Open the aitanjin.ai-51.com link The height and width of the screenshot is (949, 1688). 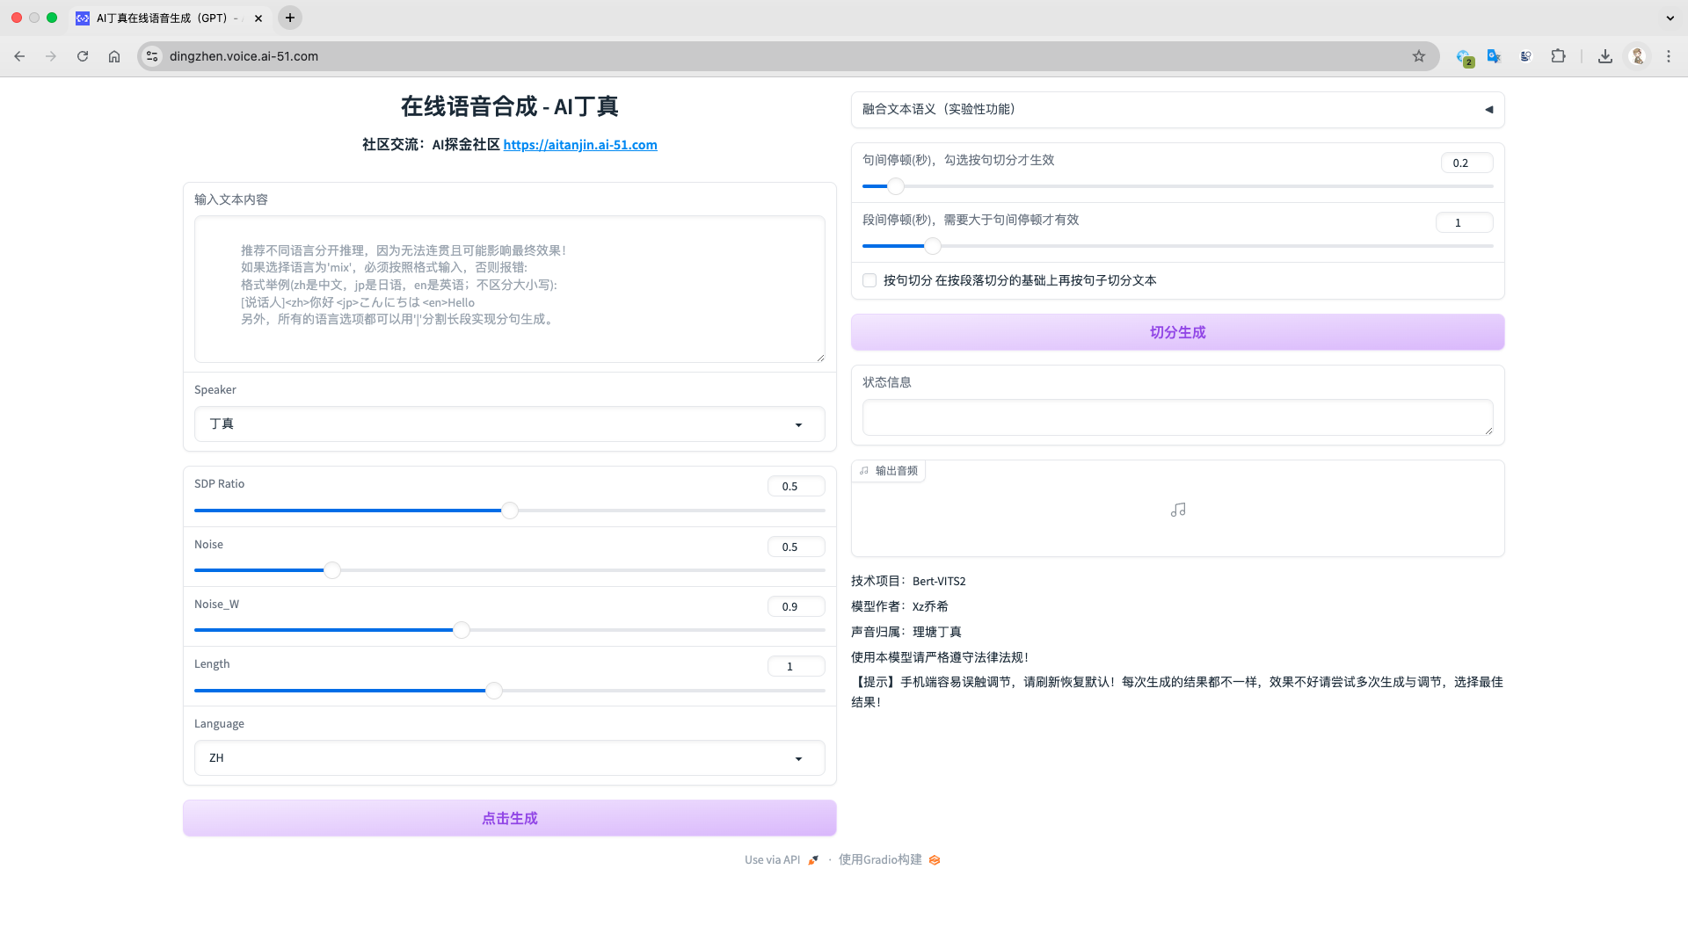coord(580,145)
